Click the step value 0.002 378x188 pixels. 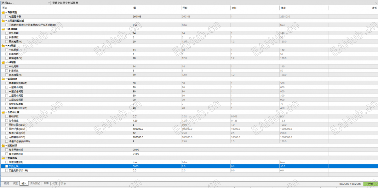[235, 116]
